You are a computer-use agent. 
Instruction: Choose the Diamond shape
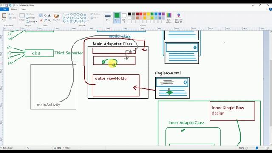tap(68, 18)
